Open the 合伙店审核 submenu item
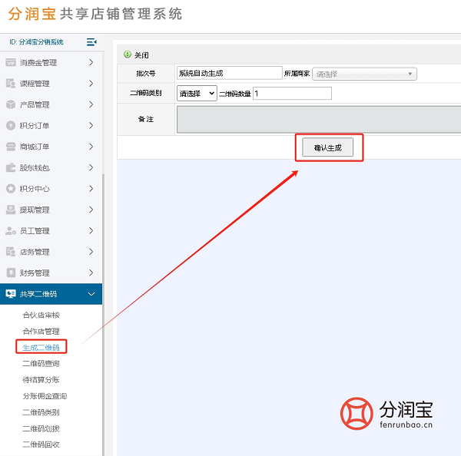Viewport: 461px width, 456px height. point(41,315)
